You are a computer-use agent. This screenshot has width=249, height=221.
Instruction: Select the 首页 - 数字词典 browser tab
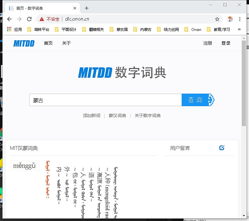coord(42,8)
